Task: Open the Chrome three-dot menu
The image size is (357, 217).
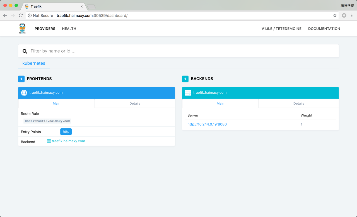Action: [352, 16]
